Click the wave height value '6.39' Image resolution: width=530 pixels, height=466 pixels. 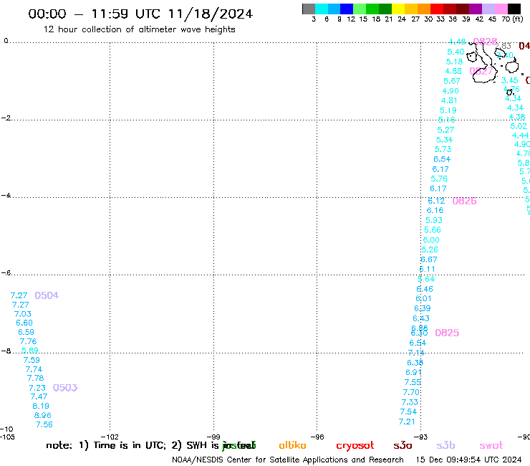point(422,309)
